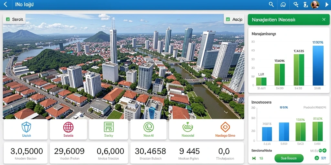Click the rightmost green circle icon near WI 51
Image resolution: width=331 pixels, height=165 pixels.
pyautogui.click(x=325, y=150)
